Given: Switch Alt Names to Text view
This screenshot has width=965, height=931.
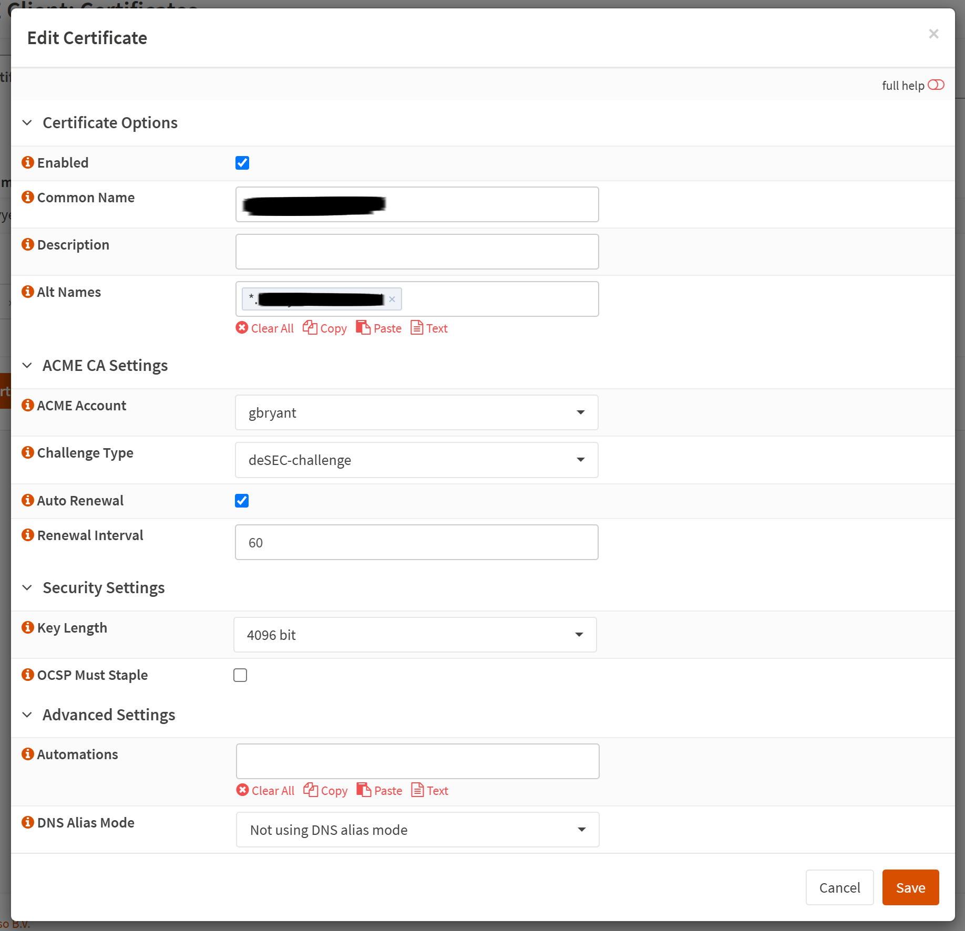Looking at the screenshot, I should [x=429, y=328].
